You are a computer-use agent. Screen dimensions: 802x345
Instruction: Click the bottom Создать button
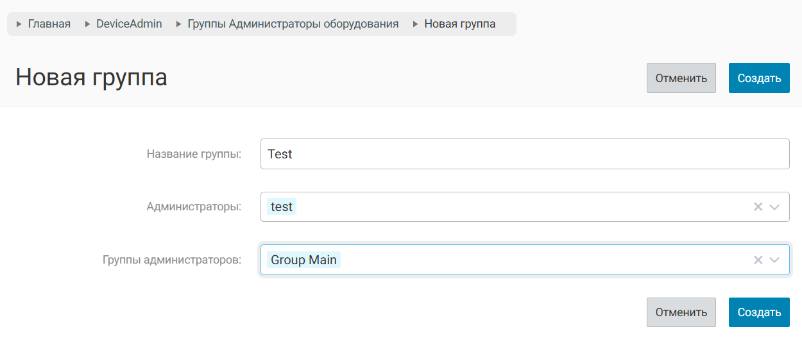[759, 312]
